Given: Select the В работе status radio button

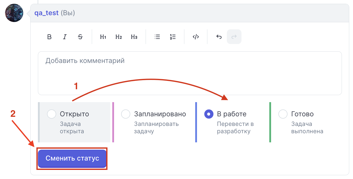Looking at the screenshot, I should tap(209, 114).
